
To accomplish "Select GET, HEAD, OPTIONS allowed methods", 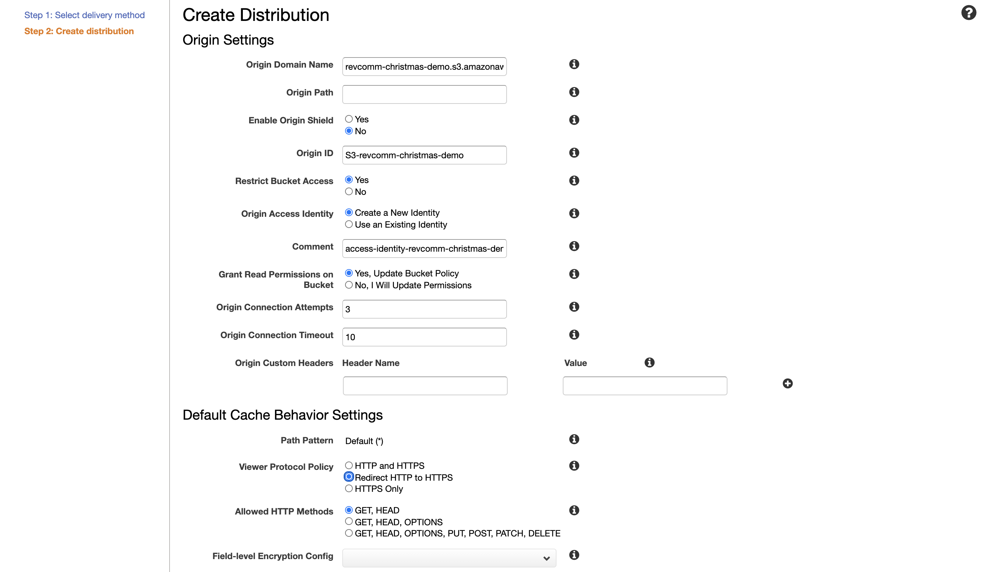I will point(349,521).
